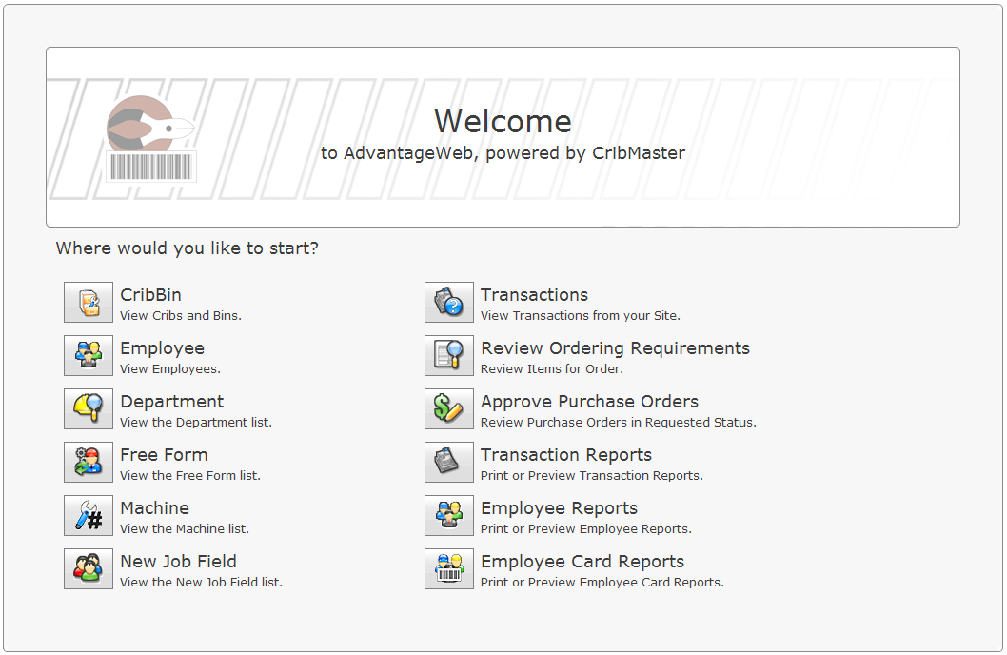Click 'View the Machine list.' text
The image size is (1007, 655).
(185, 528)
